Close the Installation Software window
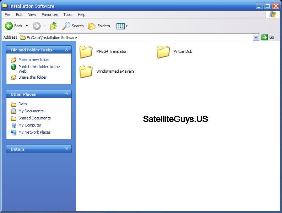 click(276, 6)
